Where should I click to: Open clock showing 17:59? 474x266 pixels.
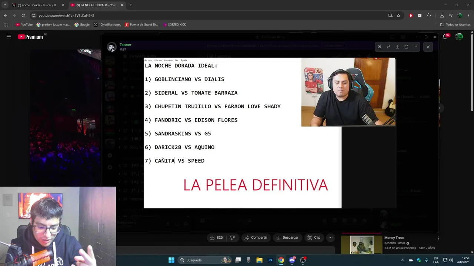pyautogui.click(x=463, y=260)
